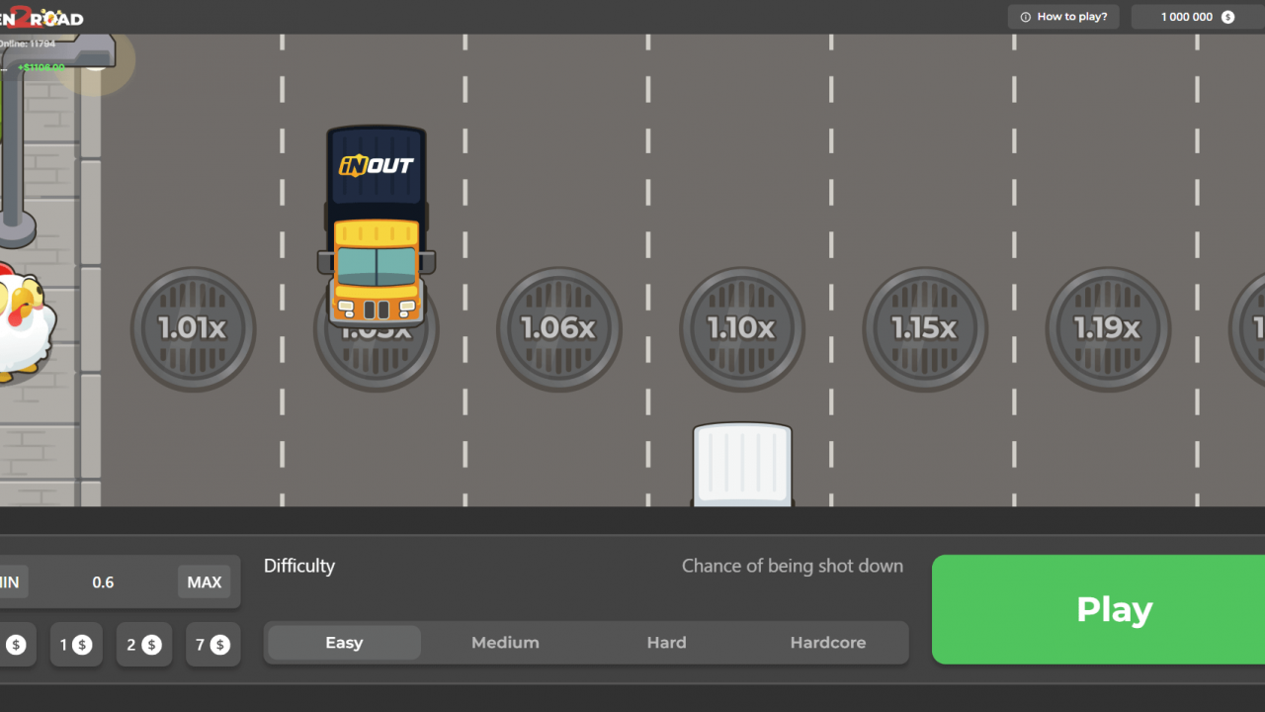Pick the 2 dollar preset bet
Viewport: 1265px width, 712px height.
tap(144, 645)
